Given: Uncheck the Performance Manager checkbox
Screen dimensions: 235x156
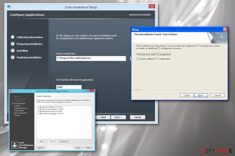Looking at the screenshot, I should pyautogui.click(x=40, y=114).
